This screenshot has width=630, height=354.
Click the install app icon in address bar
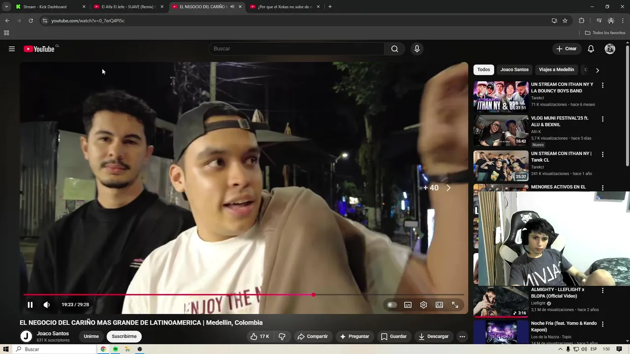tap(554, 21)
